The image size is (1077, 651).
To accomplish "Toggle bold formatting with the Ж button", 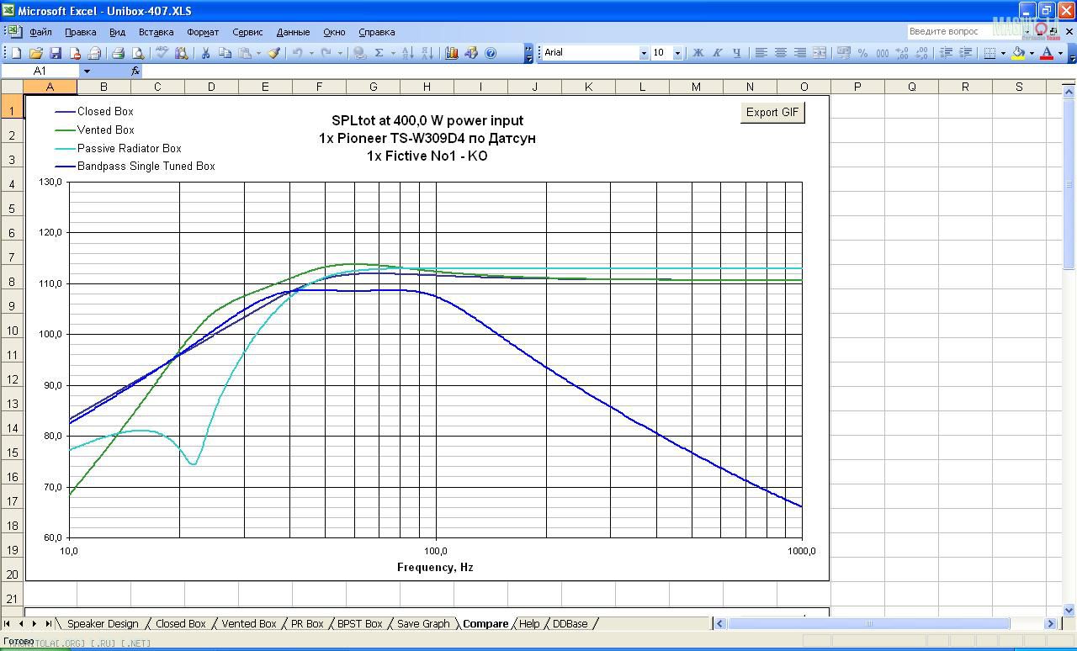I will click(698, 53).
